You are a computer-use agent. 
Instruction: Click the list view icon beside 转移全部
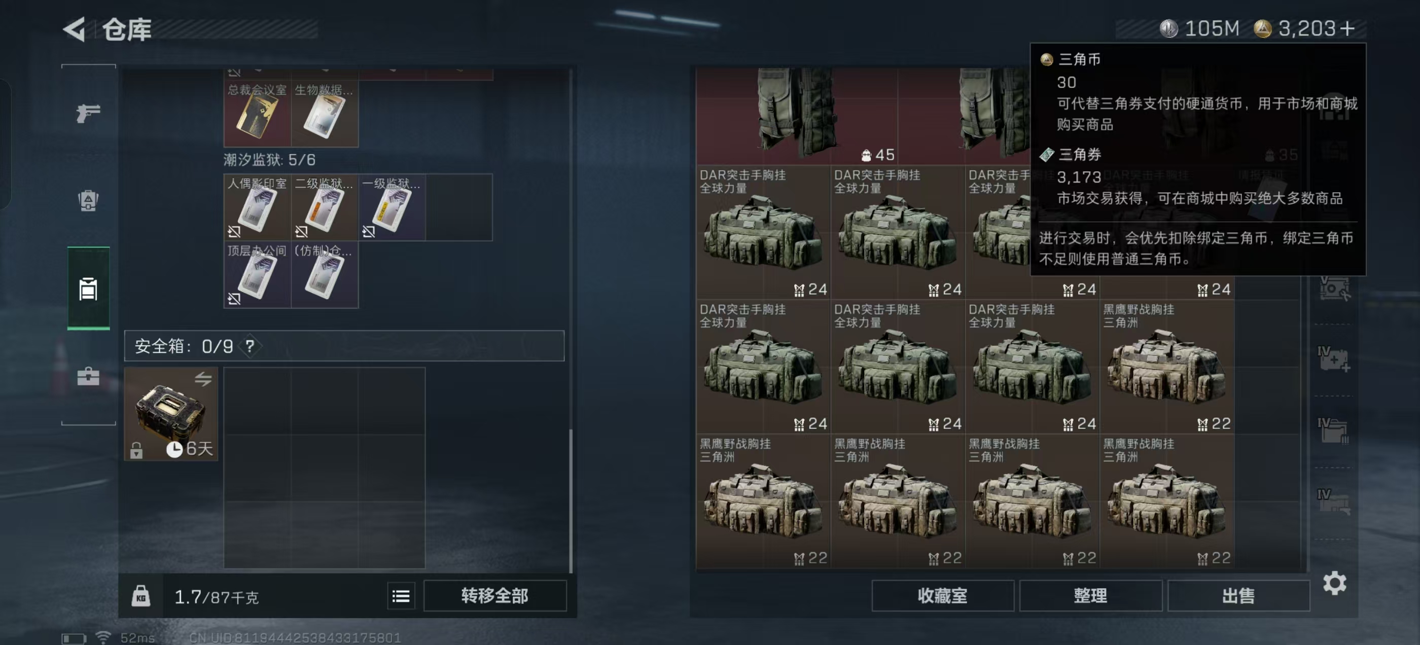pyautogui.click(x=401, y=596)
